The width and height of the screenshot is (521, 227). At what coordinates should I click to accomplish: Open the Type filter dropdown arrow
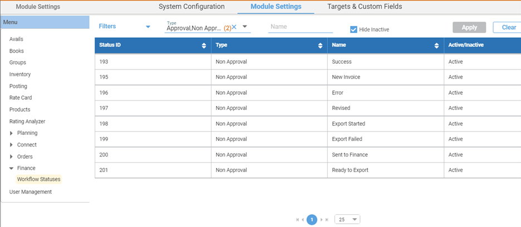pos(245,27)
